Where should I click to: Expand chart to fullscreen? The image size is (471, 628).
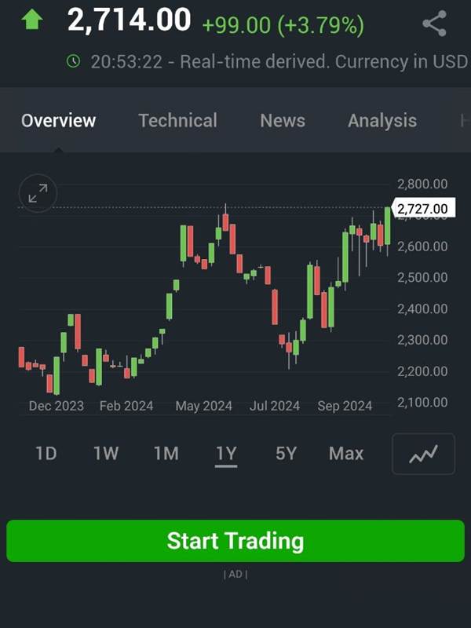(38, 193)
